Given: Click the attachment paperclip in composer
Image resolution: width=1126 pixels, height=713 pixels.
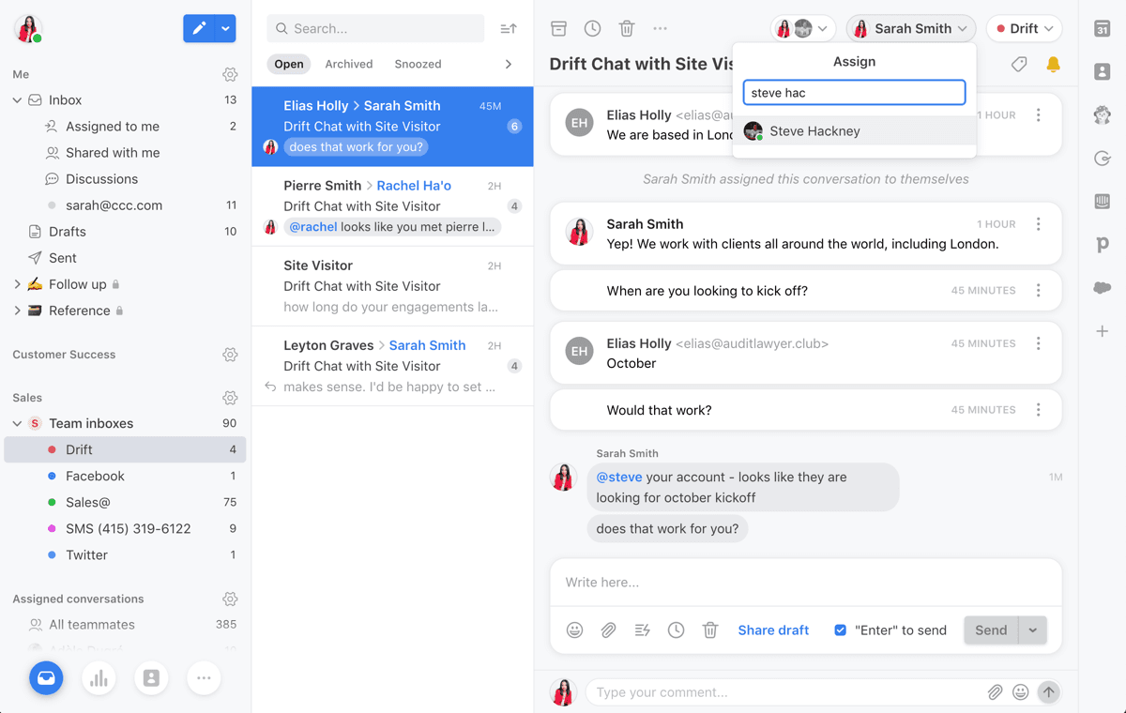Looking at the screenshot, I should click(608, 630).
